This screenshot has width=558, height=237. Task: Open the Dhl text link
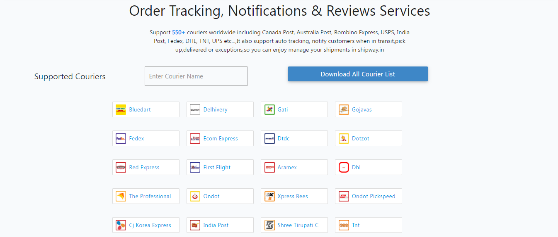(x=356, y=167)
